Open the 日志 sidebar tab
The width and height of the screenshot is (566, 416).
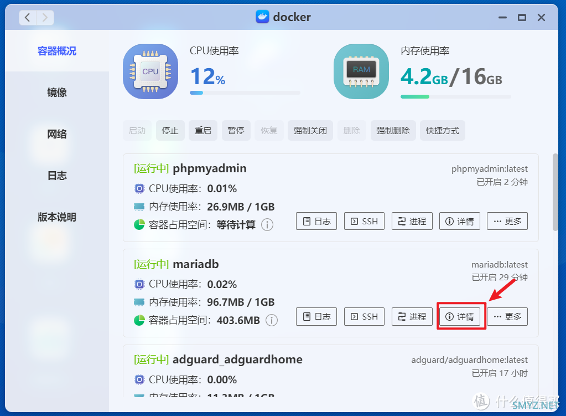pos(57,176)
